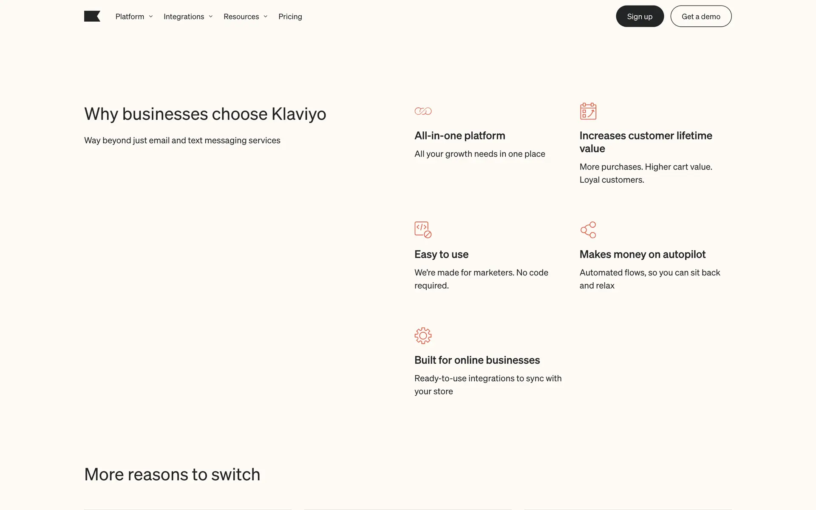Click the "Easy to use" heading
816x510 pixels.
[441, 254]
